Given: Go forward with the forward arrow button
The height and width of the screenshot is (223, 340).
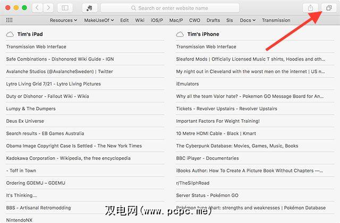Looking at the screenshot, I should 48,8.
